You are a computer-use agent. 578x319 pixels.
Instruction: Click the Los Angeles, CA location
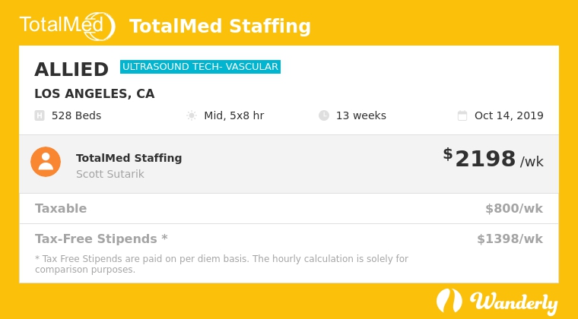click(94, 94)
